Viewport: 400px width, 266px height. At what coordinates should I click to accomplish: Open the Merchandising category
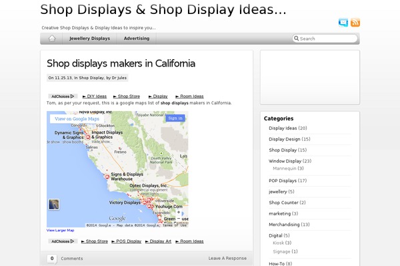point(284,224)
